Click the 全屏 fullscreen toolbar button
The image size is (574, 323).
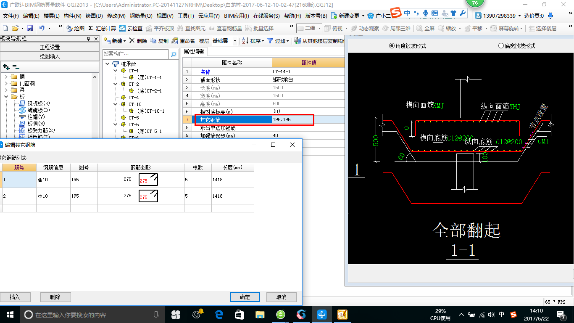[425, 28]
